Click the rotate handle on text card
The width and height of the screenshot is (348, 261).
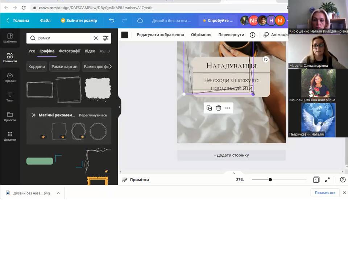(266, 59)
